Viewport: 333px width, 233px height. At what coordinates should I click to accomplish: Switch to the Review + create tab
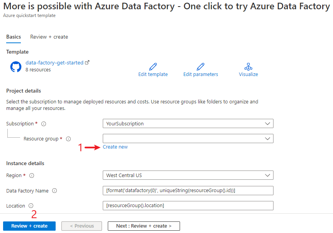click(x=49, y=37)
